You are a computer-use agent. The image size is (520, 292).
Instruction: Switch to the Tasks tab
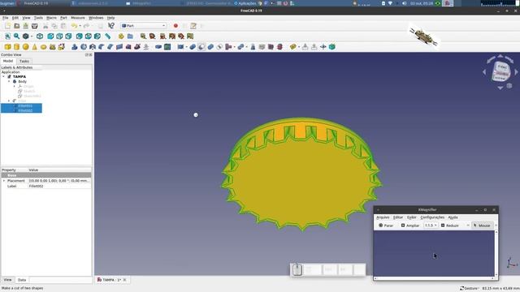24,62
